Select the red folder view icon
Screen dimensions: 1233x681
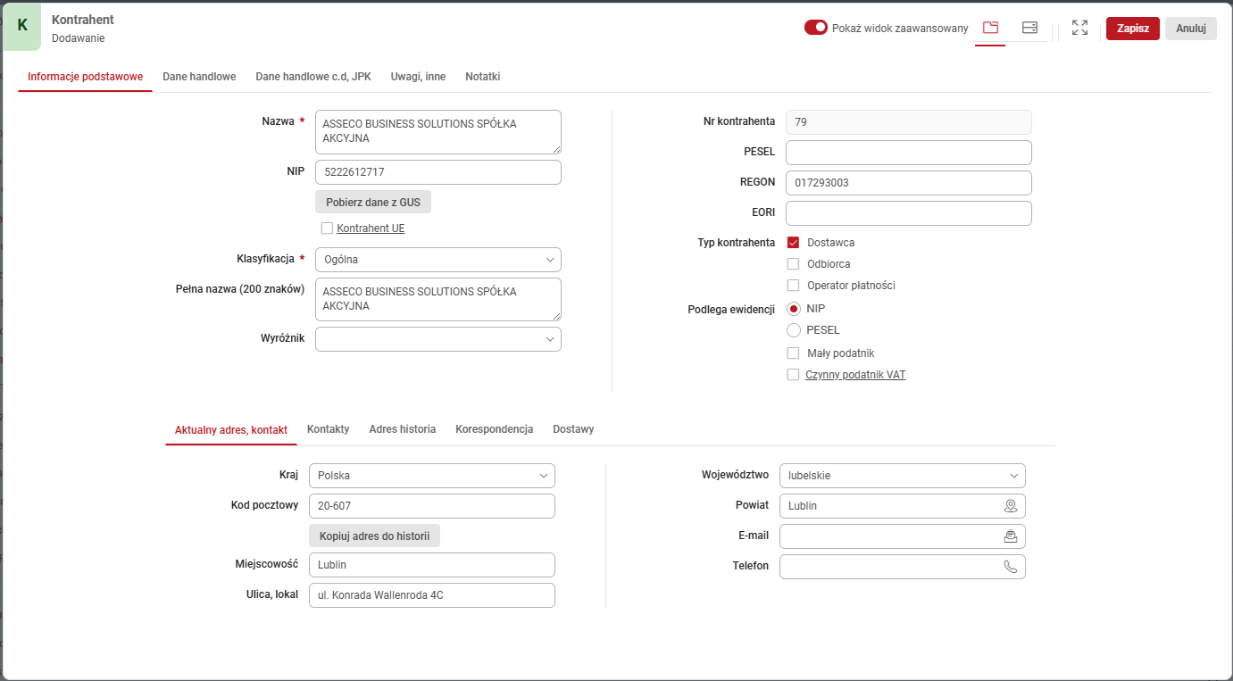point(989,28)
